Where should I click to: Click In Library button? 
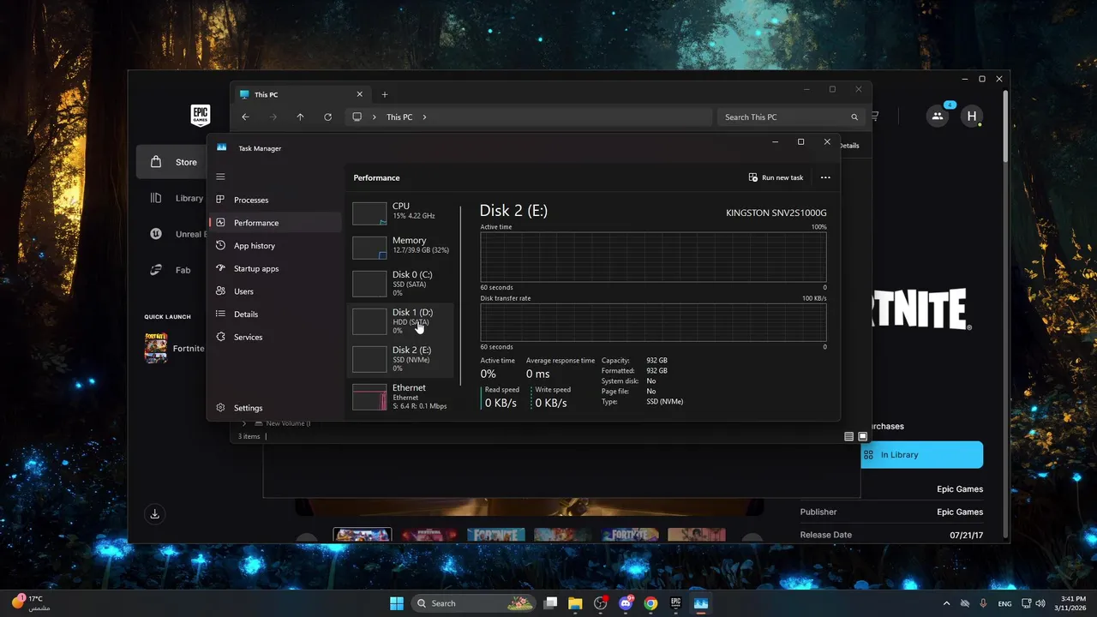pyautogui.click(x=921, y=455)
